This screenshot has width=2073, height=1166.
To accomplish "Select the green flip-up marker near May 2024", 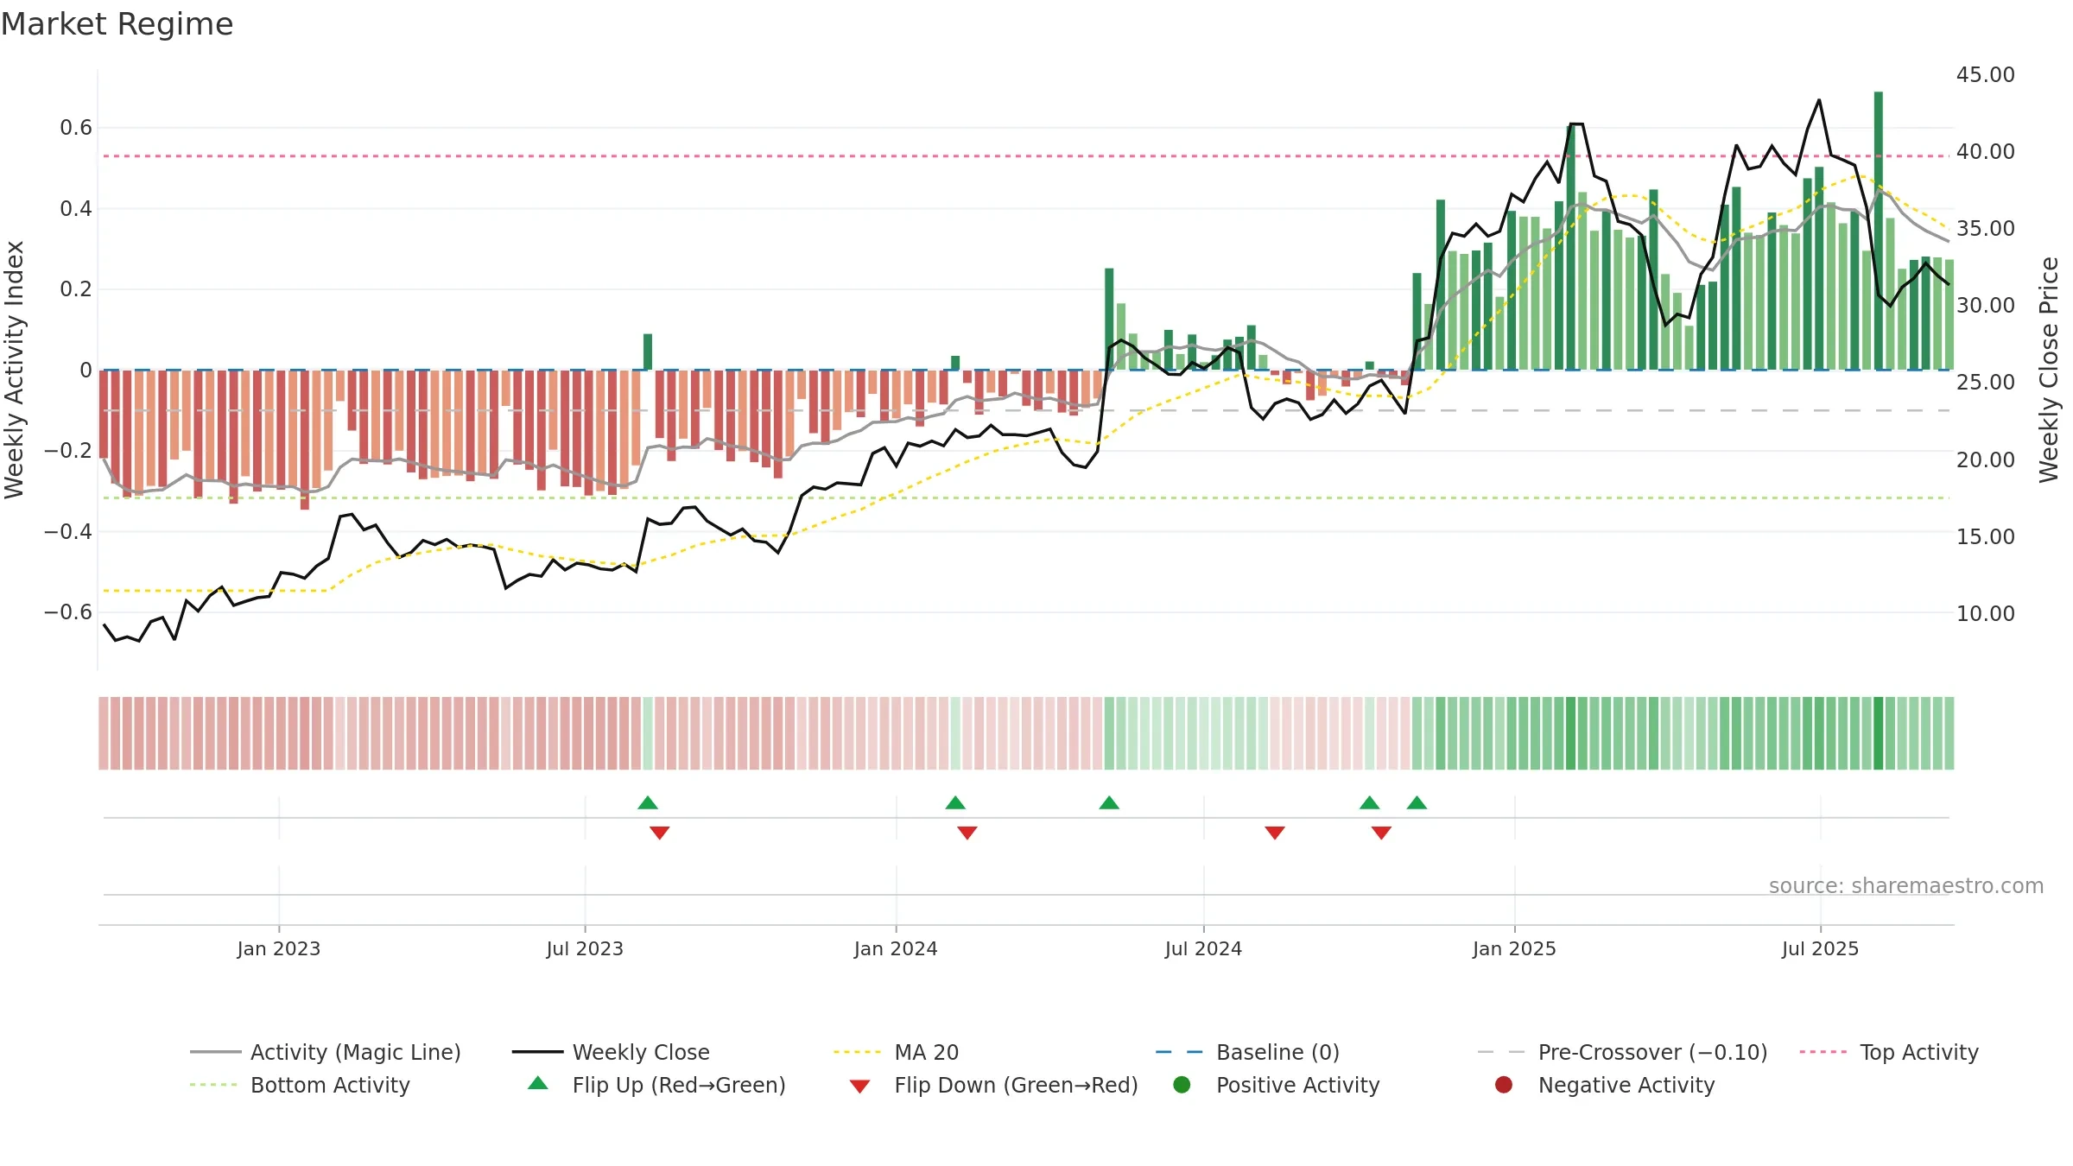I will 1109,802.
